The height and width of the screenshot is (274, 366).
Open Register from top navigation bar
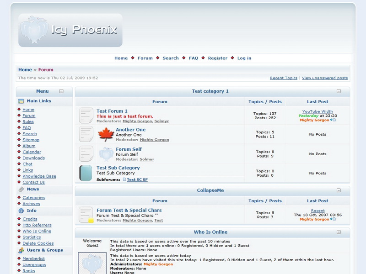point(218,58)
